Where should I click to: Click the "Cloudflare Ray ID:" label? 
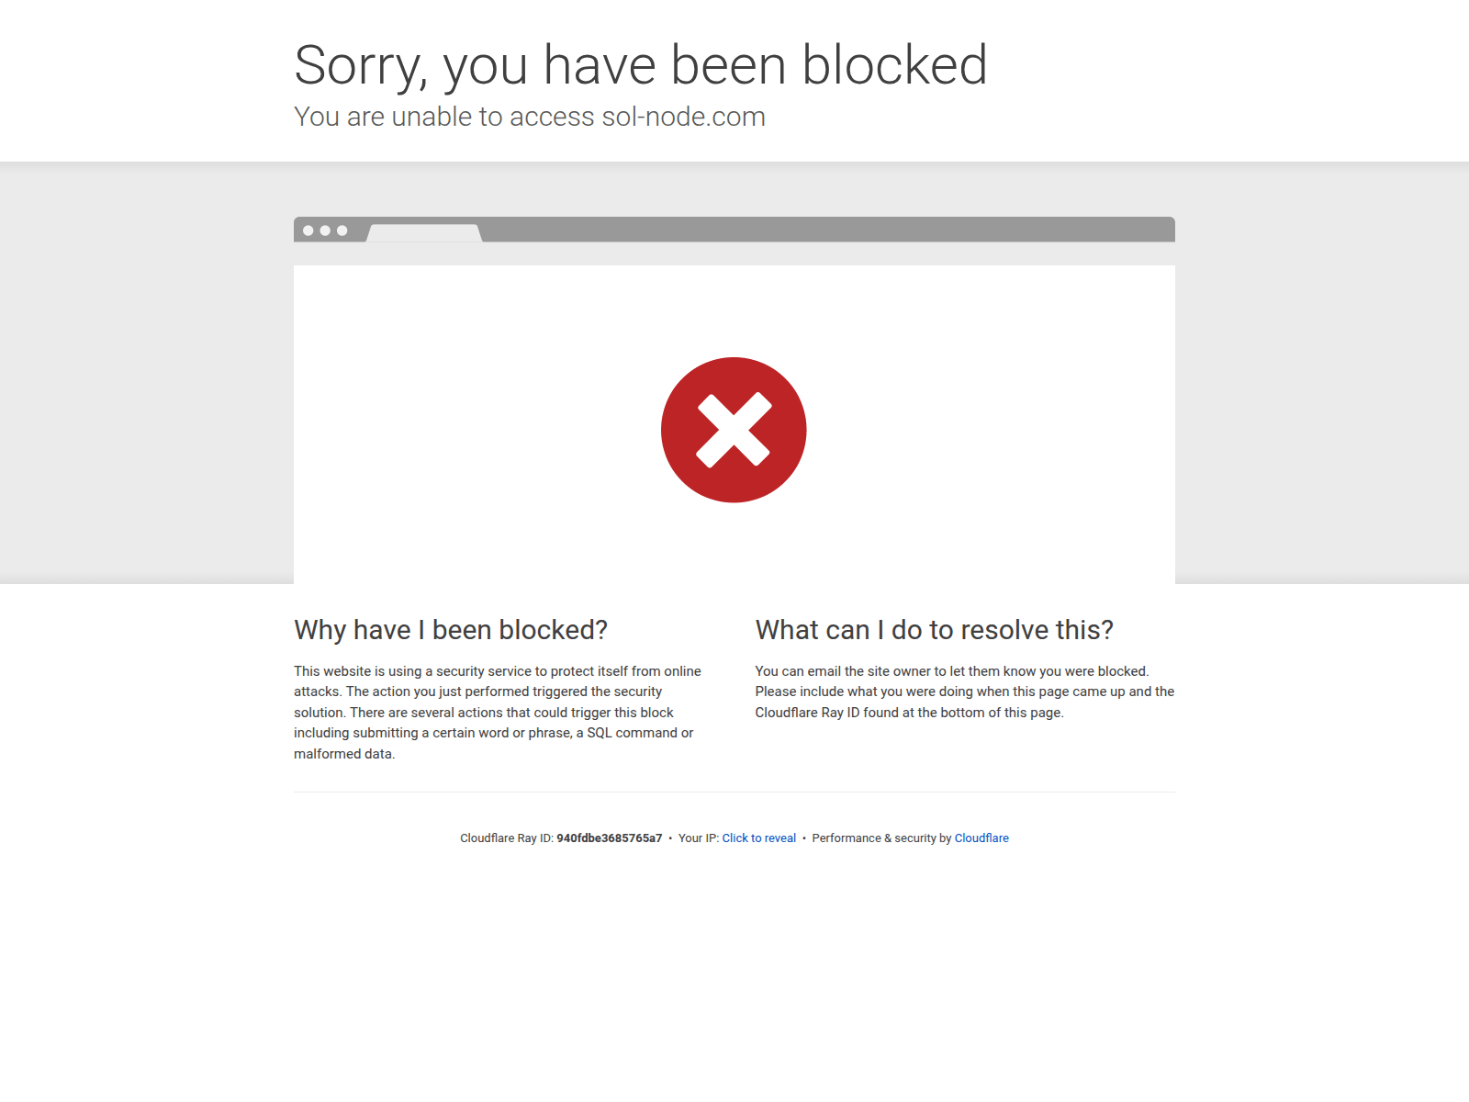tap(507, 838)
